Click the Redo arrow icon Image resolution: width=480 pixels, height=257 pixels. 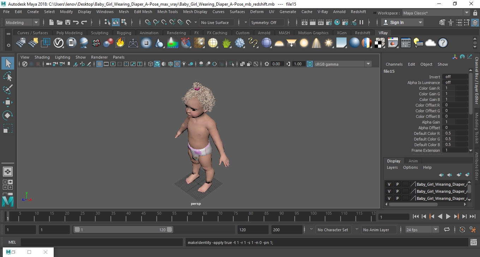(84, 22)
